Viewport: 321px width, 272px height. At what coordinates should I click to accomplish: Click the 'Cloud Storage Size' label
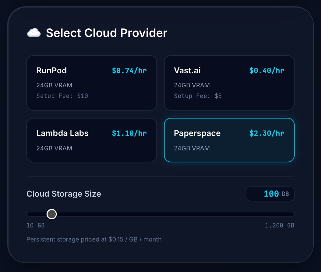(x=64, y=194)
